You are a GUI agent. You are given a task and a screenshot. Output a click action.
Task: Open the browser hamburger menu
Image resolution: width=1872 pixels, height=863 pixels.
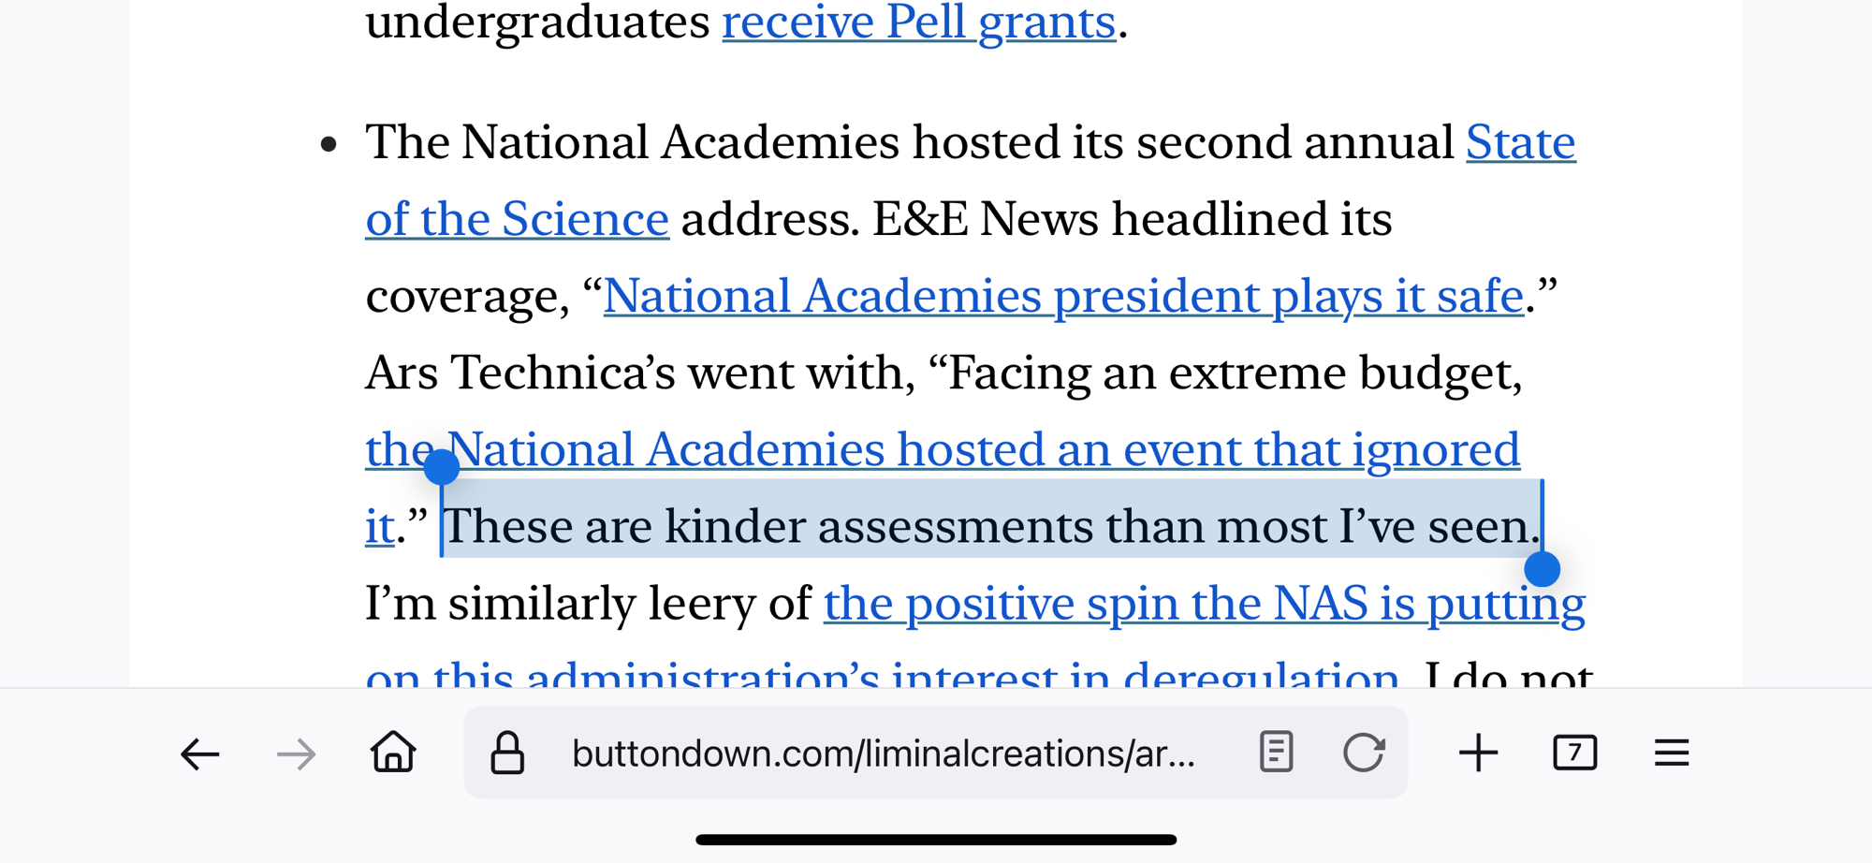(1671, 753)
